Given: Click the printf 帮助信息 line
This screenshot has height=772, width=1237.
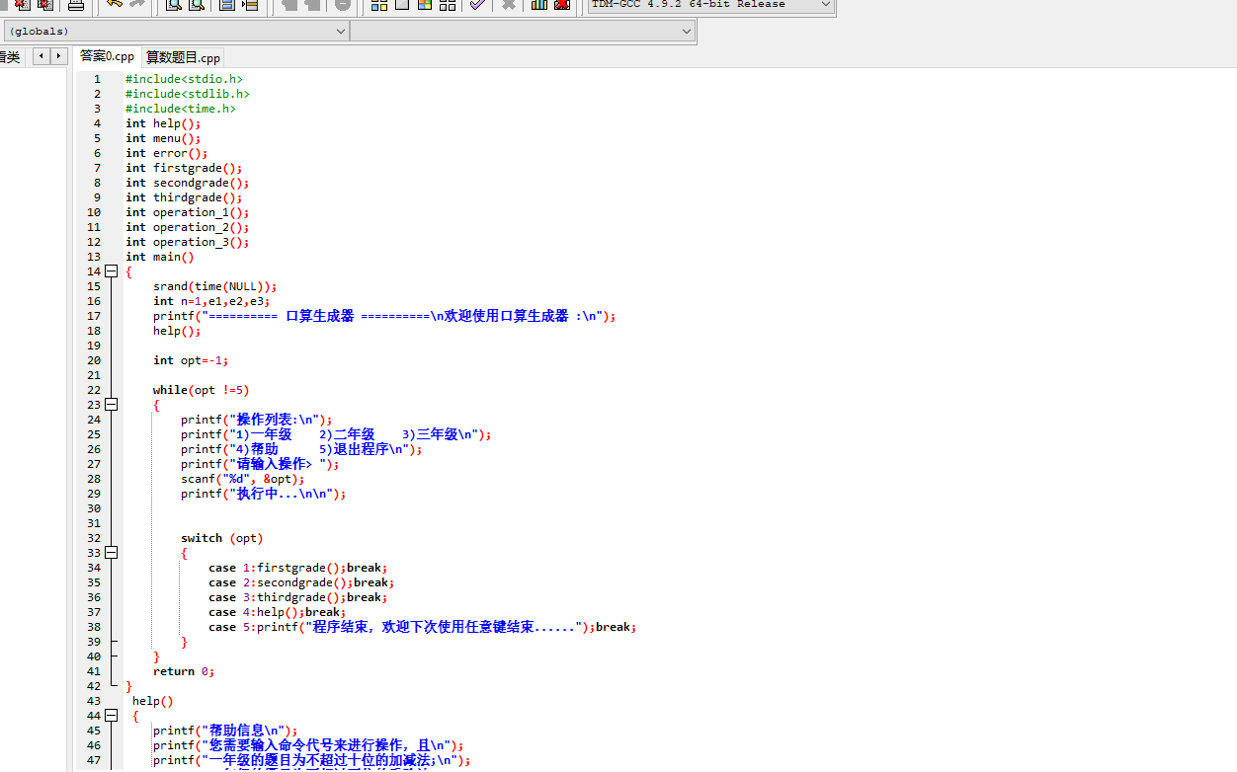Looking at the screenshot, I should (225, 731).
